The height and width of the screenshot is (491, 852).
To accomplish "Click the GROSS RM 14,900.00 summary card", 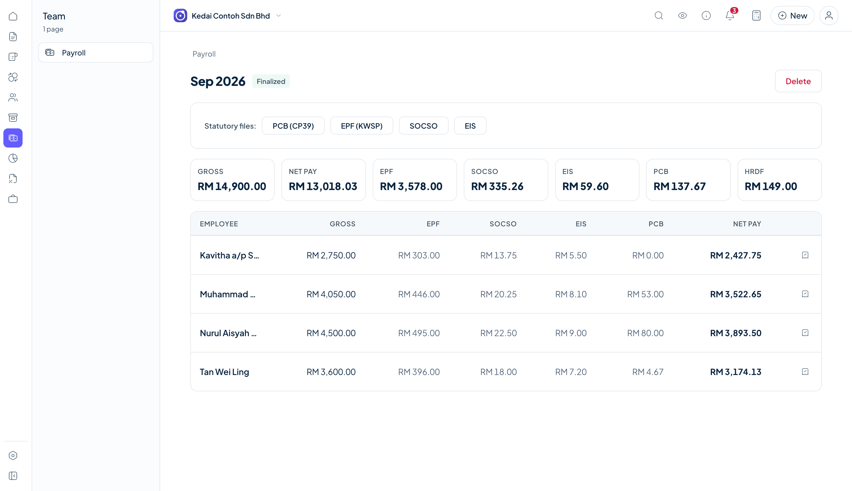I will 232,180.
